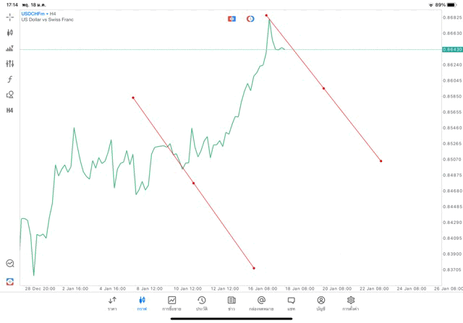Open the function indicators 'f' icon
The image size is (463, 323).
(x=10, y=79)
